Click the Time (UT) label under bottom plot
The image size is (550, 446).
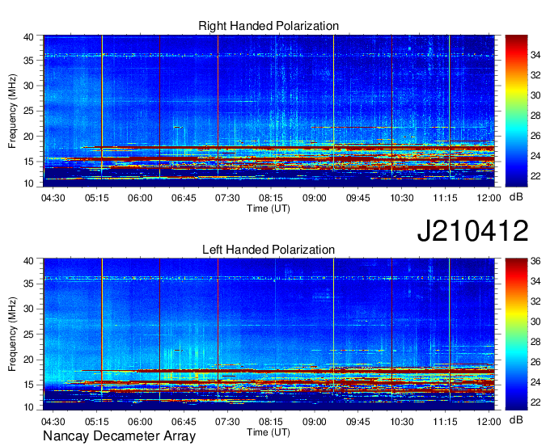click(269, 432)
